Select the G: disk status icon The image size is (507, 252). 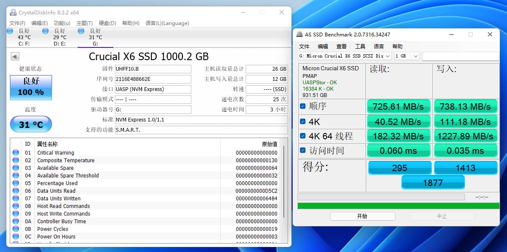pos(81,31)
